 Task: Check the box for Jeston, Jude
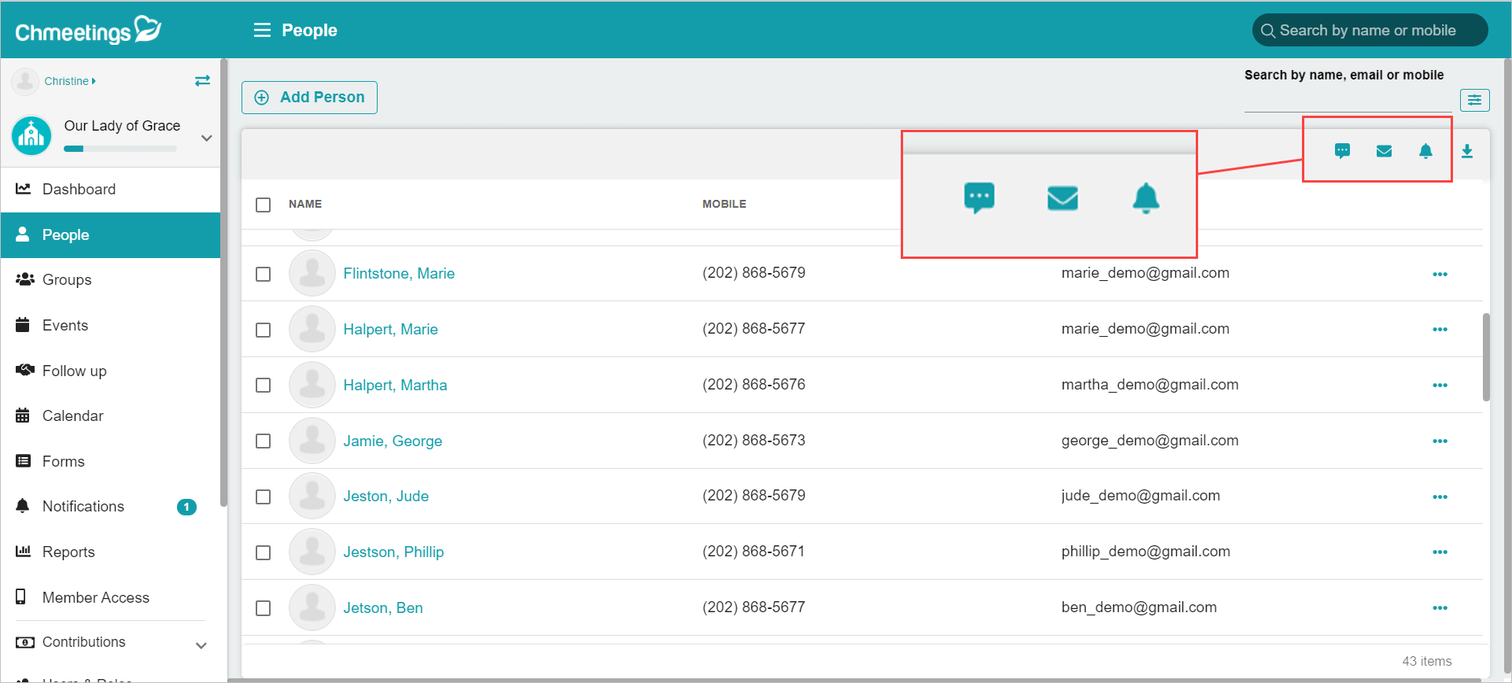point(264,497)
